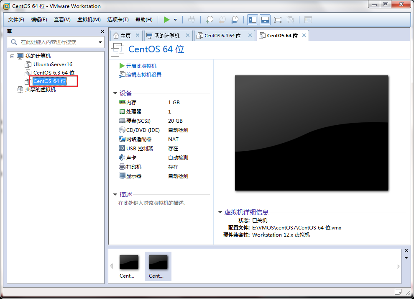The height and width of the screenshot is (299, 414).
Task: Open the 查看(V) menu
Action: point(62,20)
